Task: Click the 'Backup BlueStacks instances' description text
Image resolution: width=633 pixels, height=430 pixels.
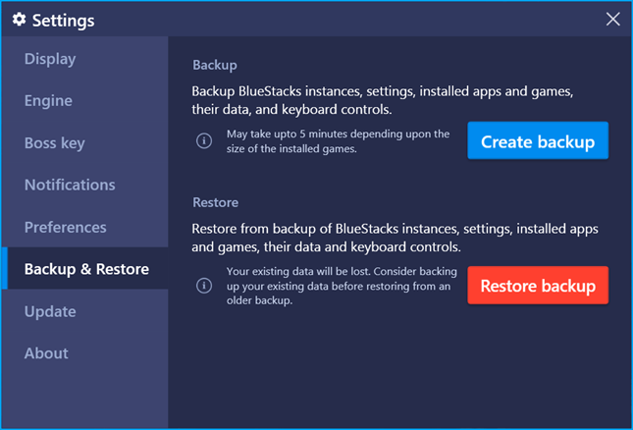Action: click(383, 100)
